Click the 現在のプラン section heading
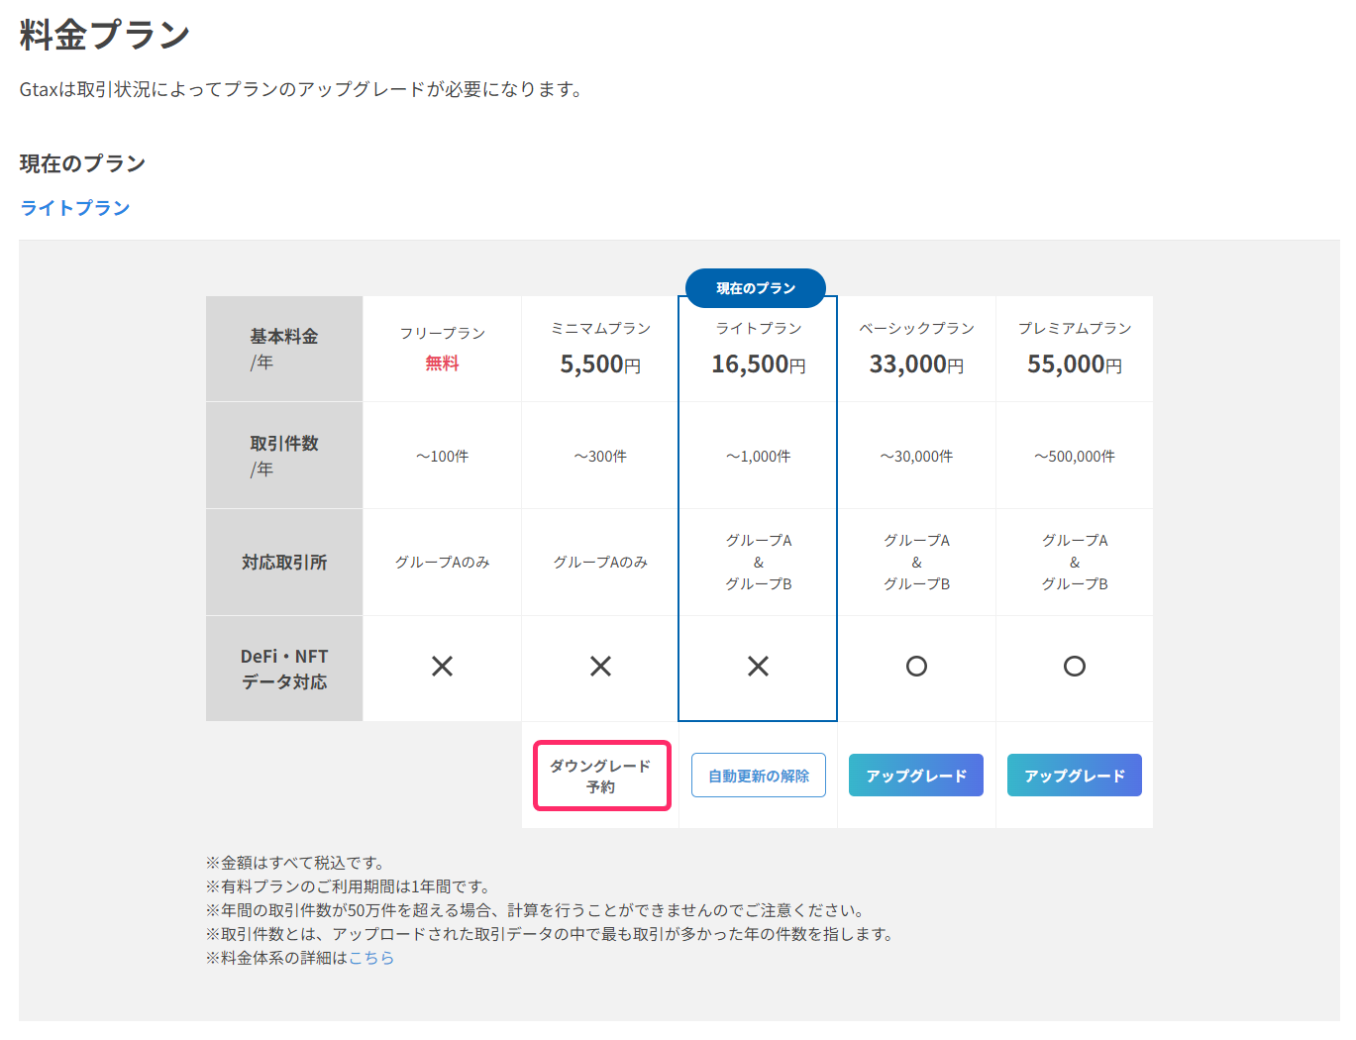 point(83,163)
